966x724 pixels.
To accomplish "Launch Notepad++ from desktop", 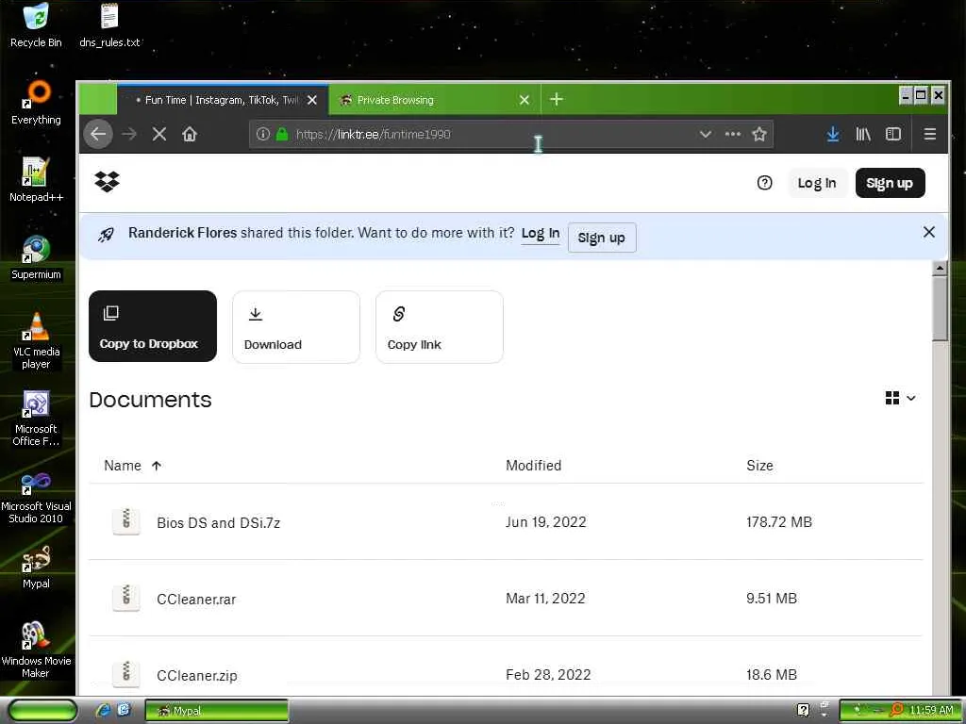I will 36,180.
